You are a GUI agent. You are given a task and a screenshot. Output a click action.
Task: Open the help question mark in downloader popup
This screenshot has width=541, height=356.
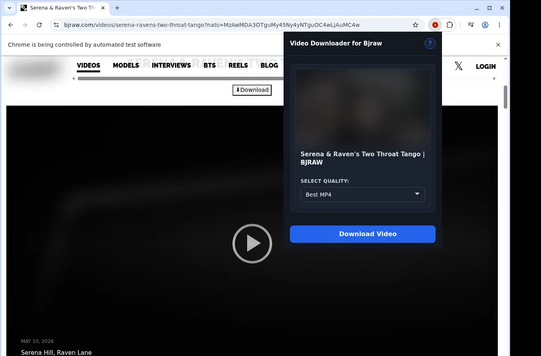click(x=430, y=44)
